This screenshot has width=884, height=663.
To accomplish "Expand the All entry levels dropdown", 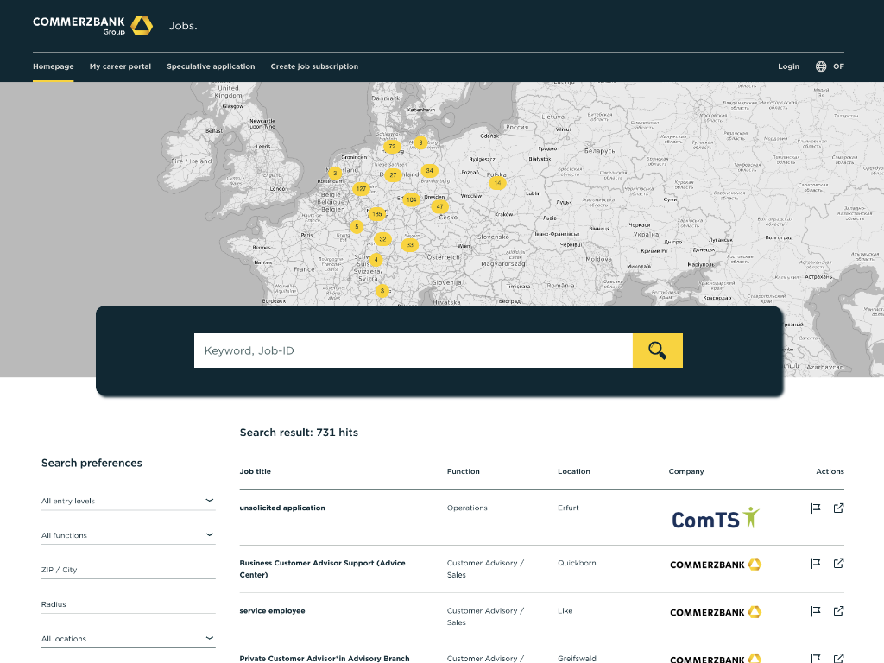I will [x=128, y=499].
